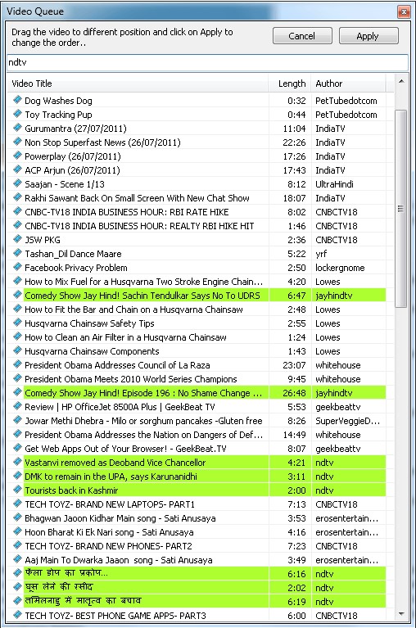Click the icon beside How to Clean an Air Filter
Viewport: 416px width, 628px height.
coord(17,337)
